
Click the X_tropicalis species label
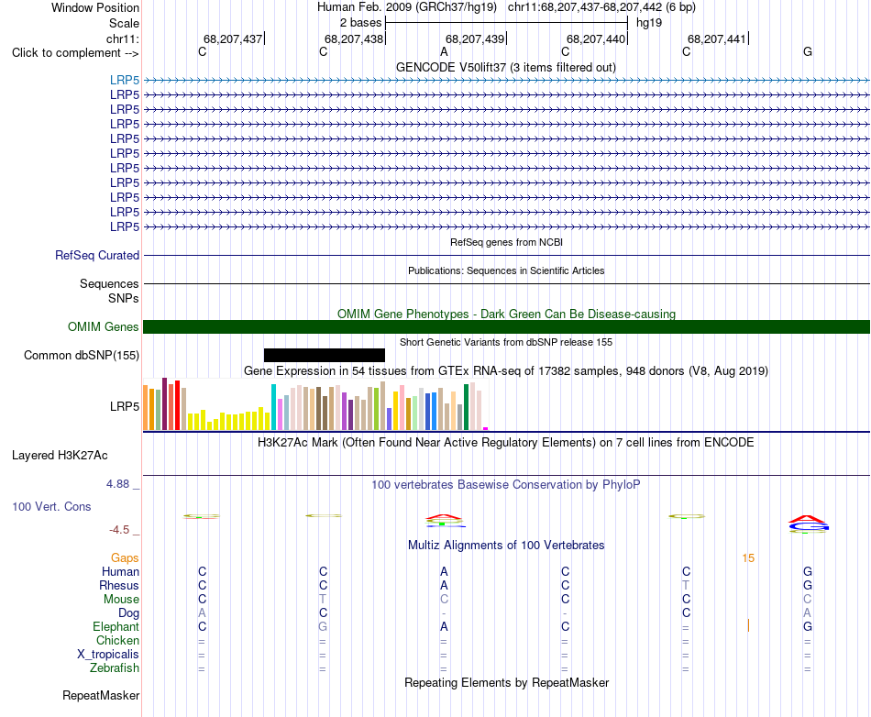(x=108, y=655)
